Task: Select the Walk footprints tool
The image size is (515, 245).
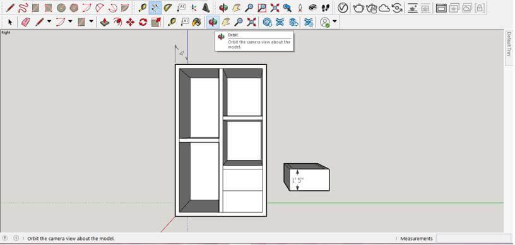Action: click(x=325, y=8)
